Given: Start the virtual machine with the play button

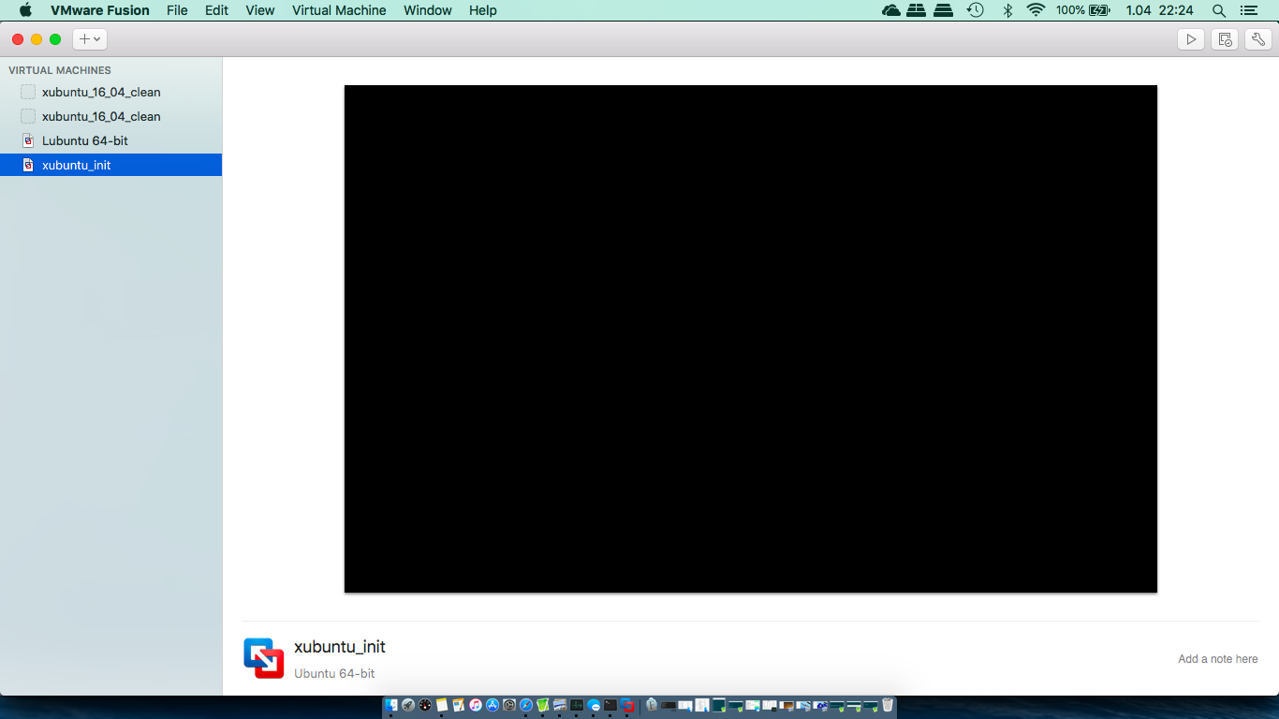Looking at the screenshot, I should [x=1190, y=39].
